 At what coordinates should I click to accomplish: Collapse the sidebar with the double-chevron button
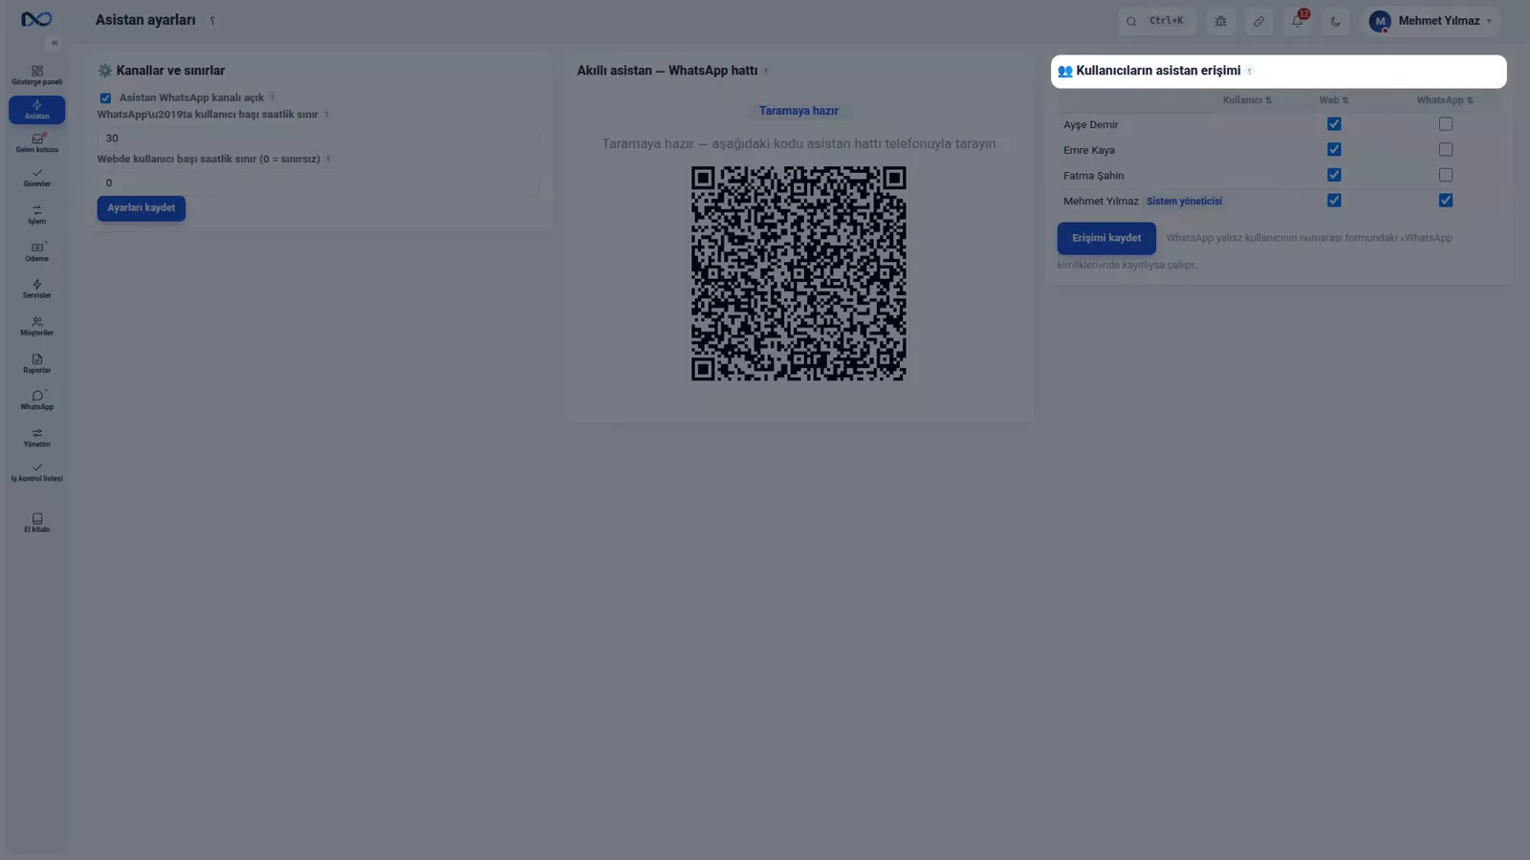[x=55, y=43]
